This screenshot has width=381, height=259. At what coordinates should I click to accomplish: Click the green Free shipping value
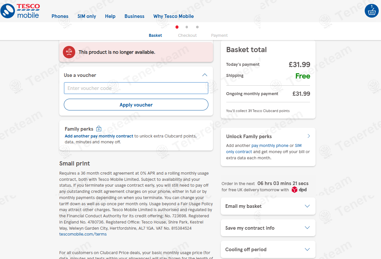click(303, 76)
